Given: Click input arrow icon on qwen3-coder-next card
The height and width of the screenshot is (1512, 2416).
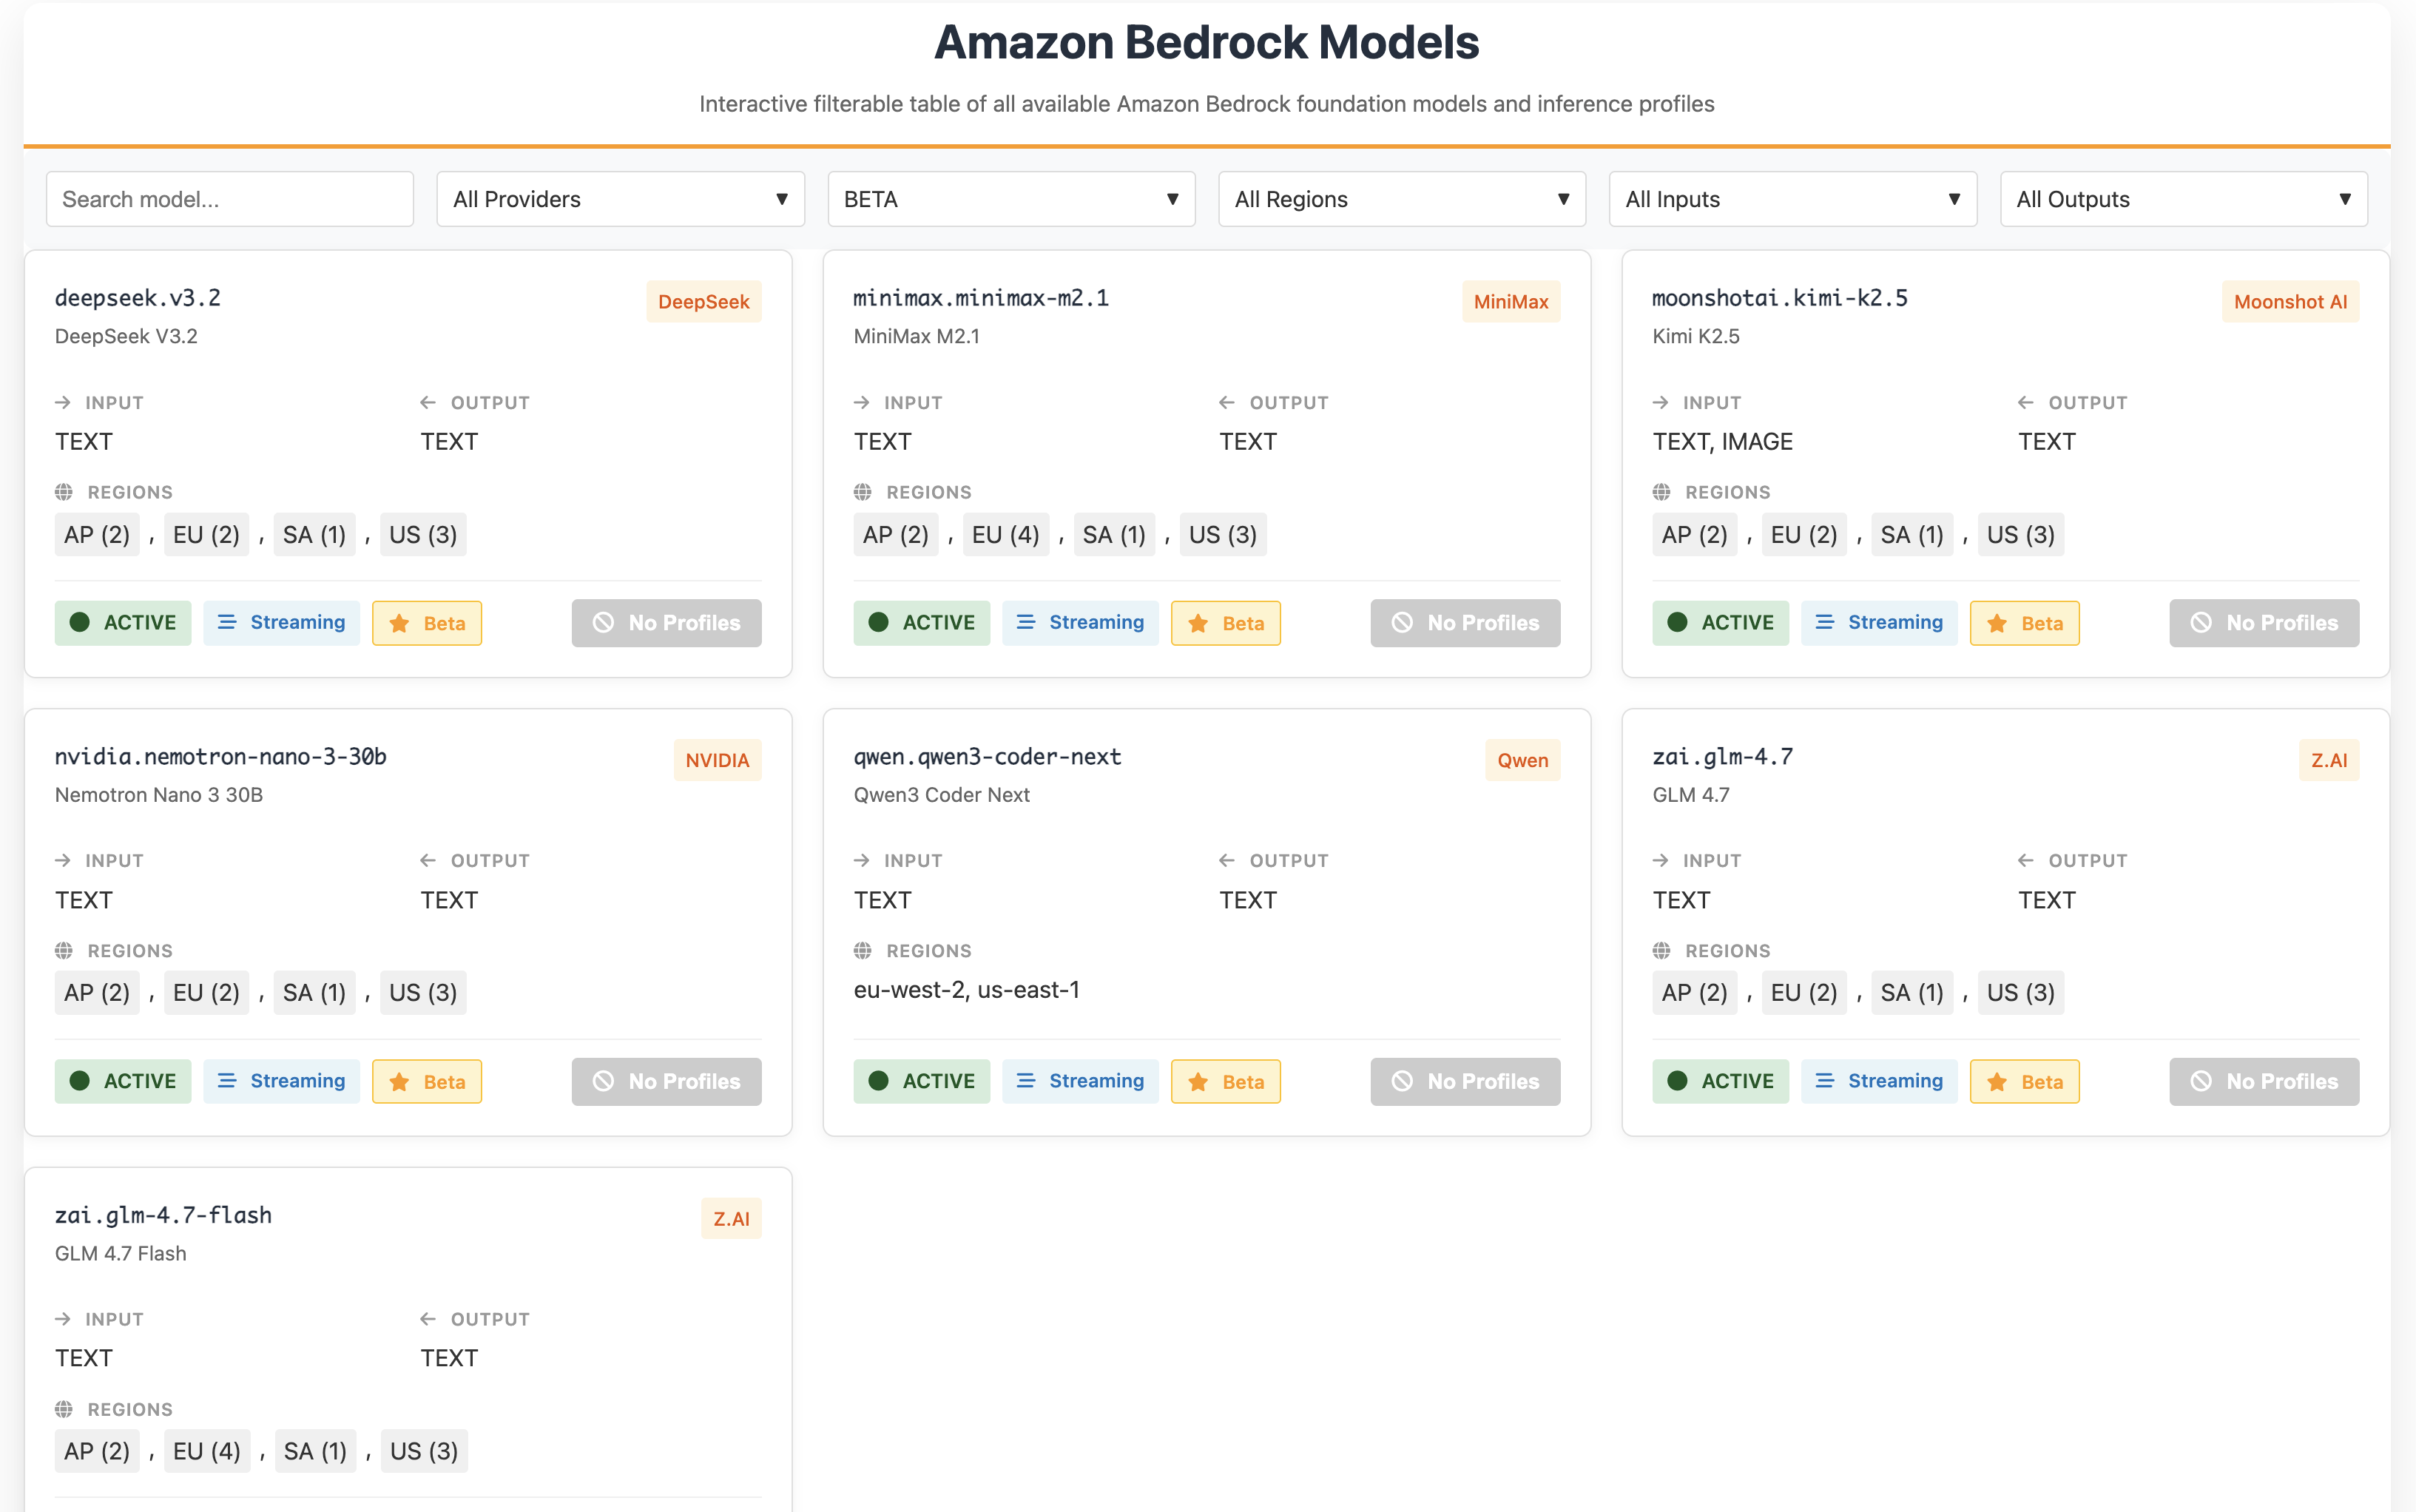Looking at the screenshot, I should [862, 860].
